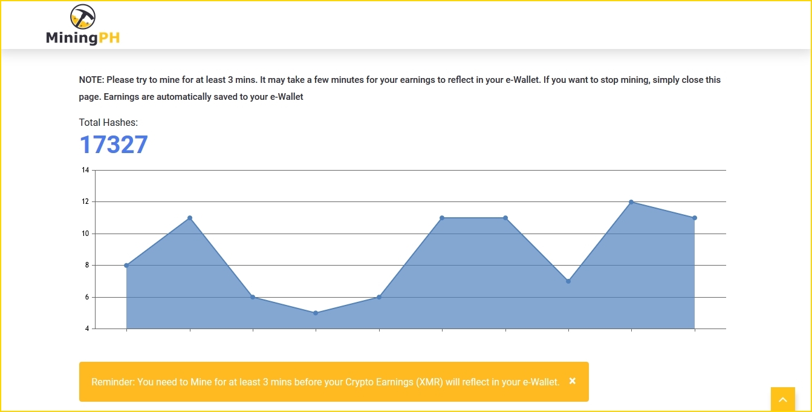
Task: Open the MiningPH logo home link
Action: point(83,24)
